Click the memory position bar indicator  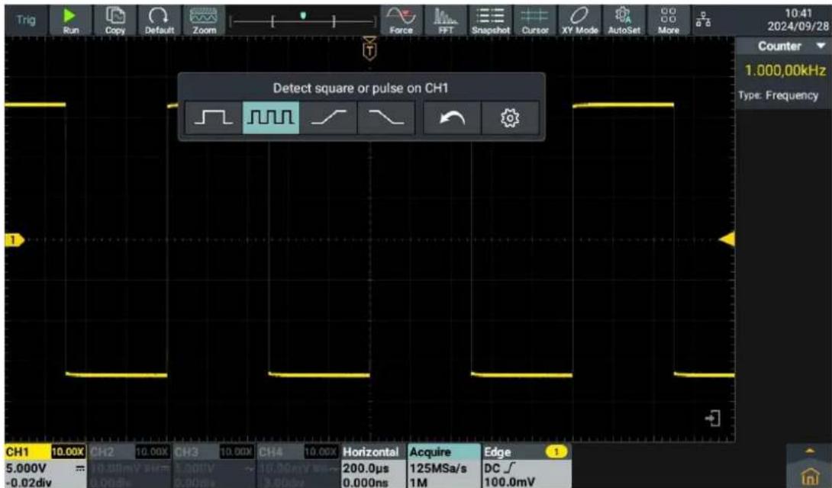coord(303,21)
